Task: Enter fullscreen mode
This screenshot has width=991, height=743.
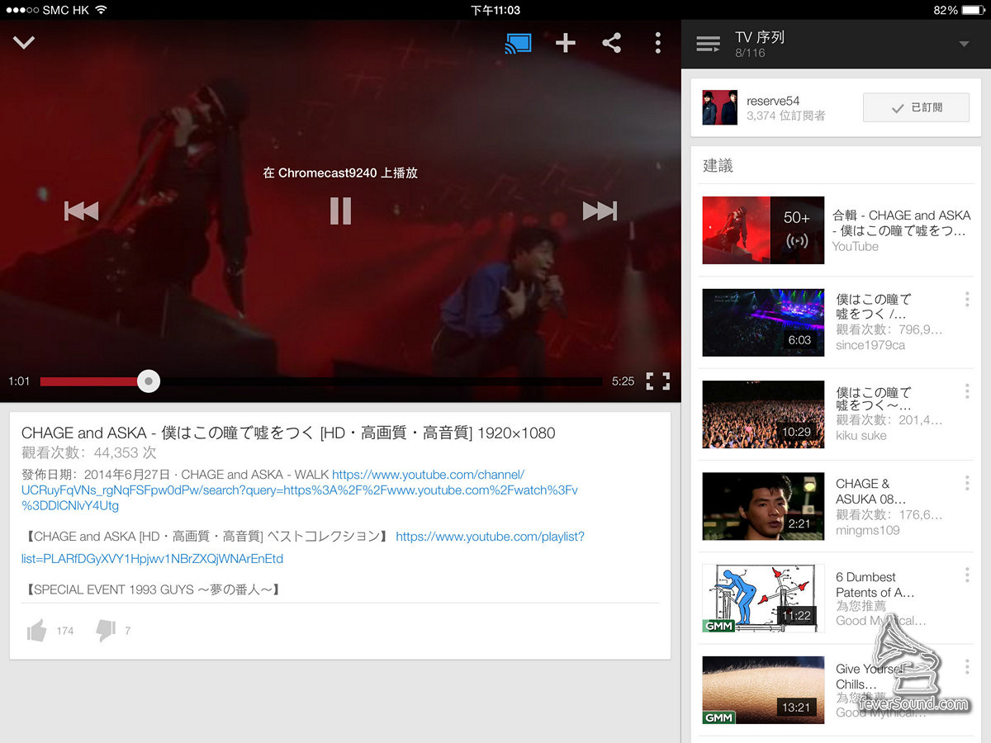Action: (x=657, y=381)
